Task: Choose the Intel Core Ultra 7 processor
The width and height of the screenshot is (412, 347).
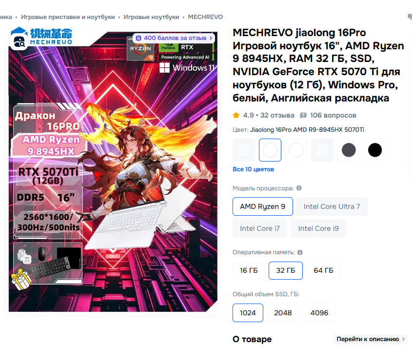Action: [332, 206]
